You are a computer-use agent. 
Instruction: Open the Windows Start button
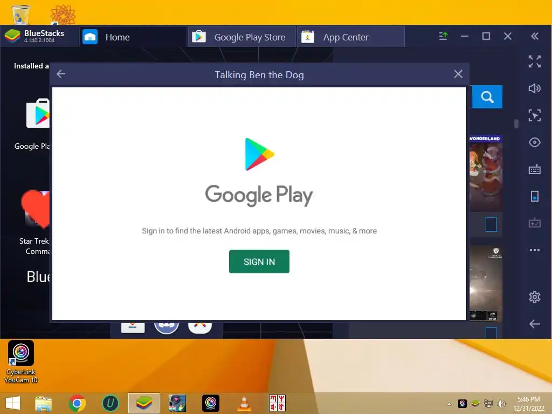[x=13, y=403]
